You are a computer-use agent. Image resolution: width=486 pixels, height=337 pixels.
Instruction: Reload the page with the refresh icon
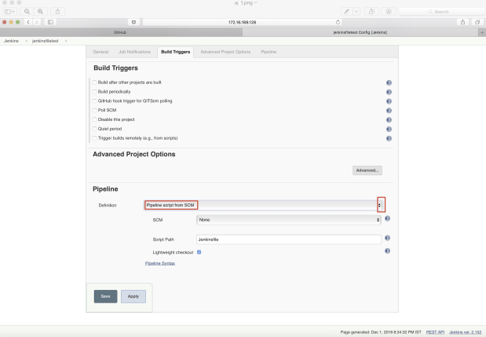[x=338, y=22]
